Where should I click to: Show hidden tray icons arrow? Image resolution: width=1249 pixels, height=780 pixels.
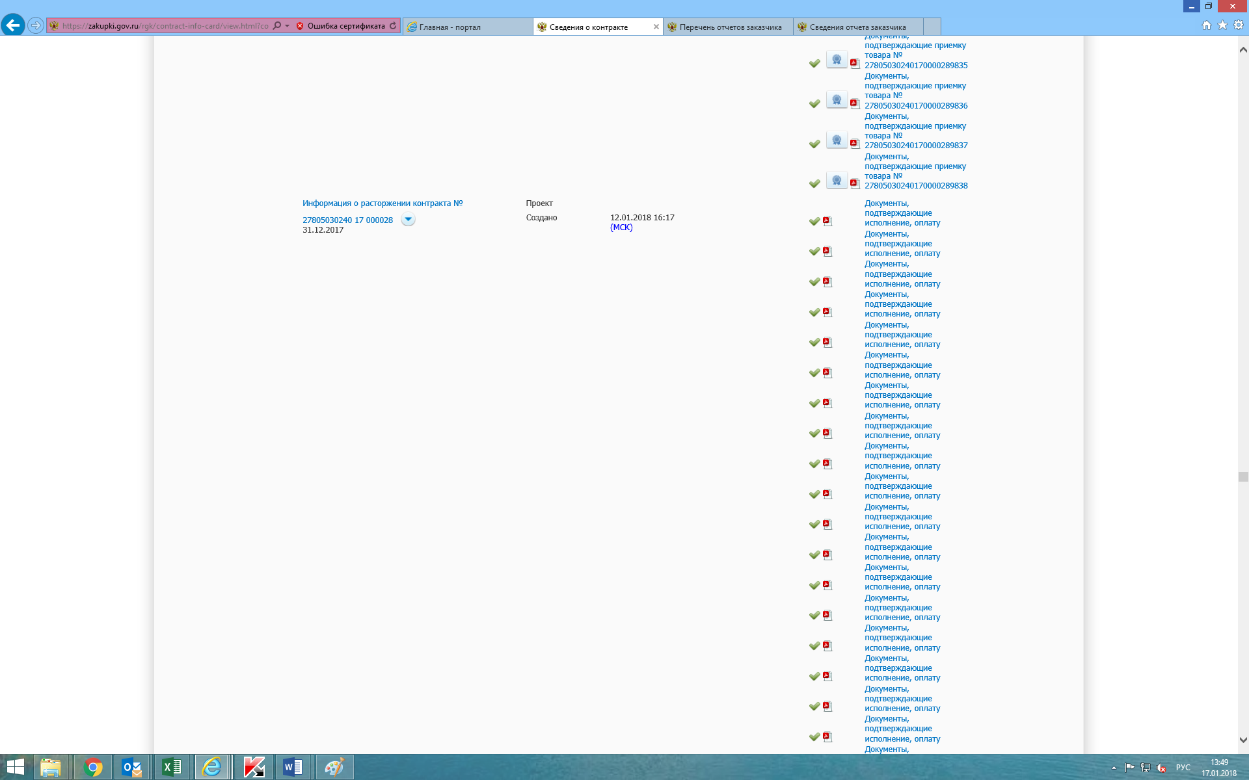click(x=1114, y=768)
